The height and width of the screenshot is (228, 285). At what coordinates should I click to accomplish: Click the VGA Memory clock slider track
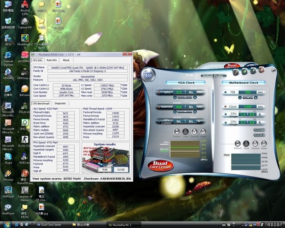185,112
